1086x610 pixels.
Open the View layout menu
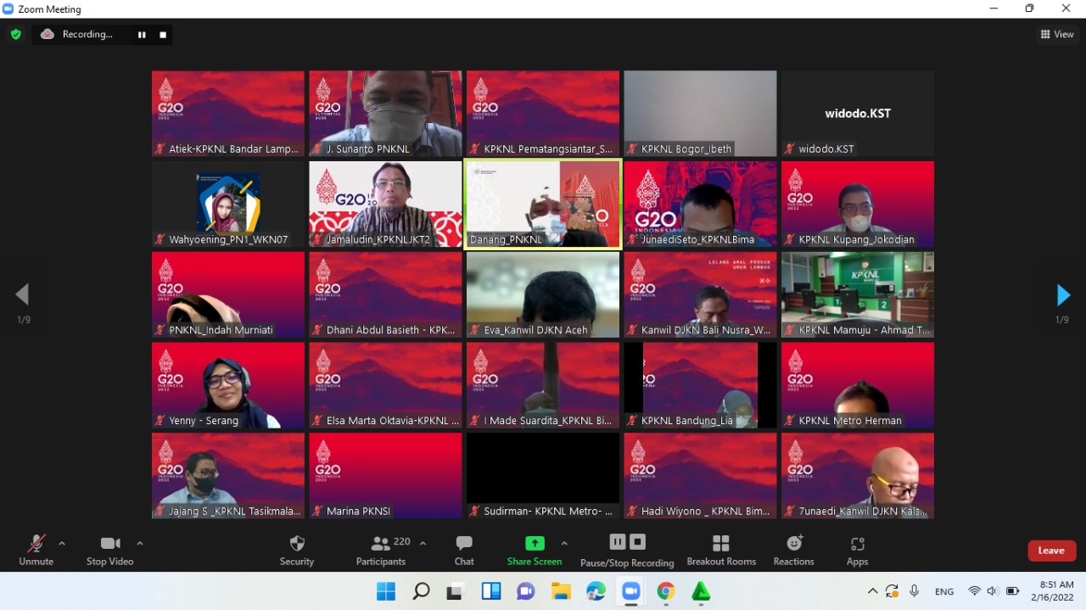1057,35
